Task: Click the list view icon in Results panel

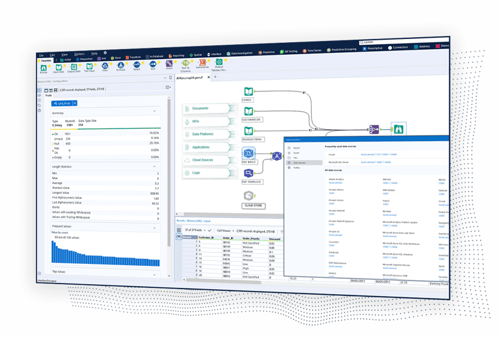Action: (x=179, y=230)
